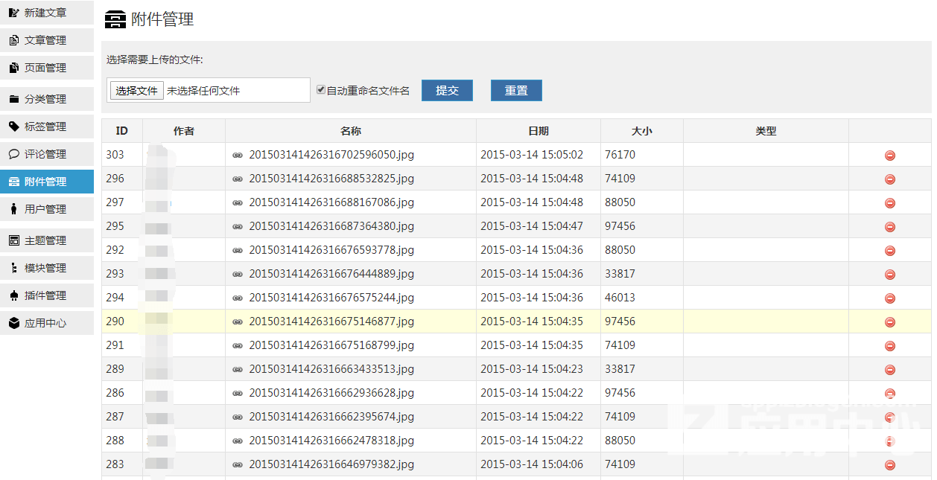
Task: Click link icon beside 201503141426316702596050.jpg
Action: tap(238, 156)
